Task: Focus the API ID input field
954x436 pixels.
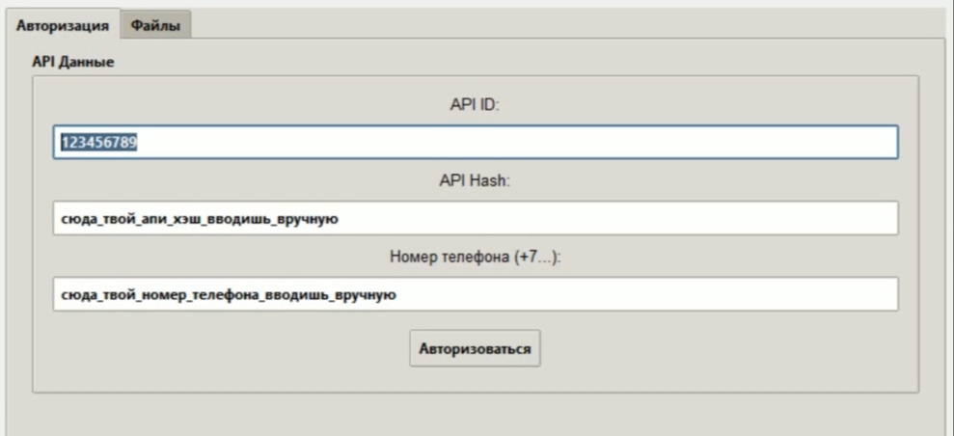Action: coord(475,142)
